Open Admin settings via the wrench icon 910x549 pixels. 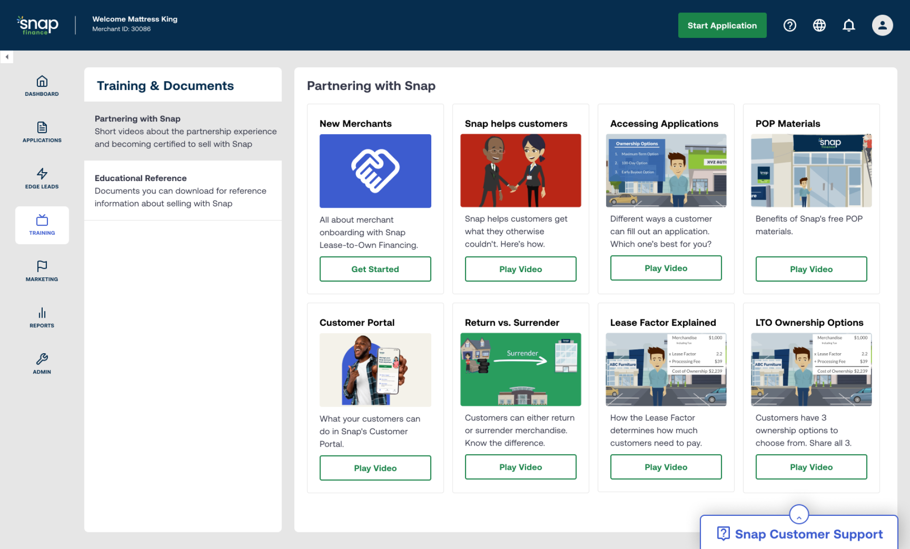tap(42, 363)
